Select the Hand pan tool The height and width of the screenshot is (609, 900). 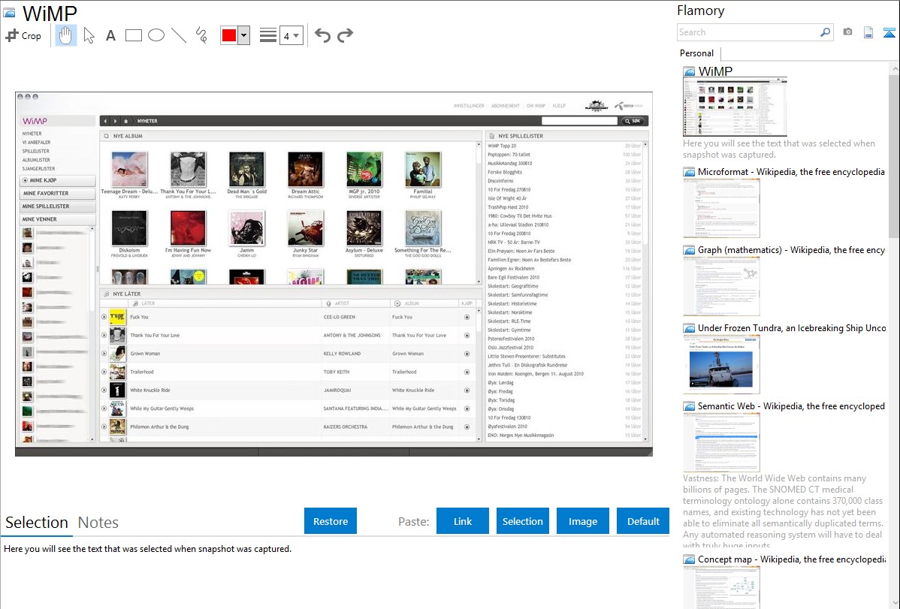65,35
